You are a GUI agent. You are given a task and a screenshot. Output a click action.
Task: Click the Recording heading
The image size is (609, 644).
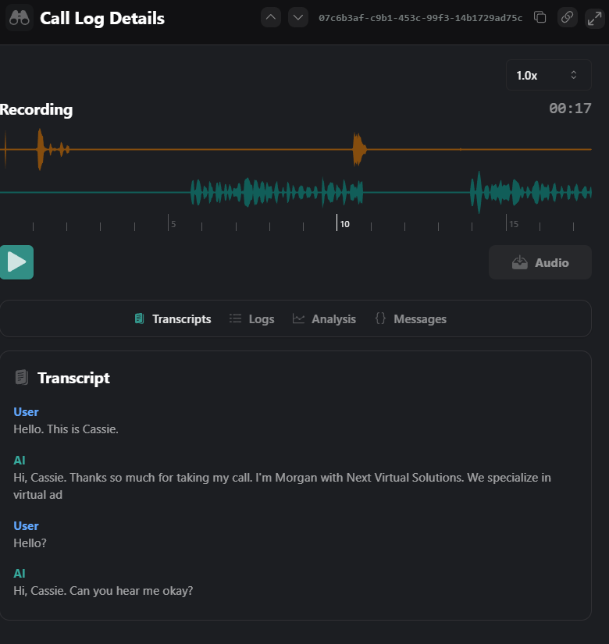point(36,109)
